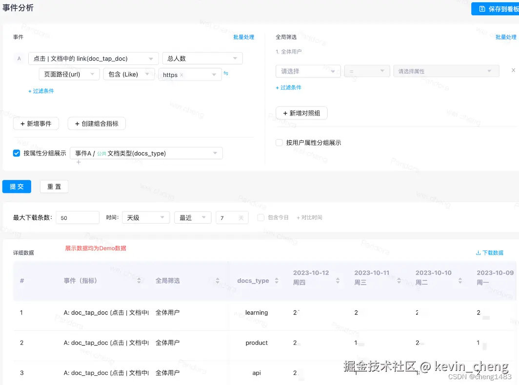The height and width of the screenshot is (385, 519).
Task: Open the event dropdown doc_tap_doc
Action: (93, 58)
